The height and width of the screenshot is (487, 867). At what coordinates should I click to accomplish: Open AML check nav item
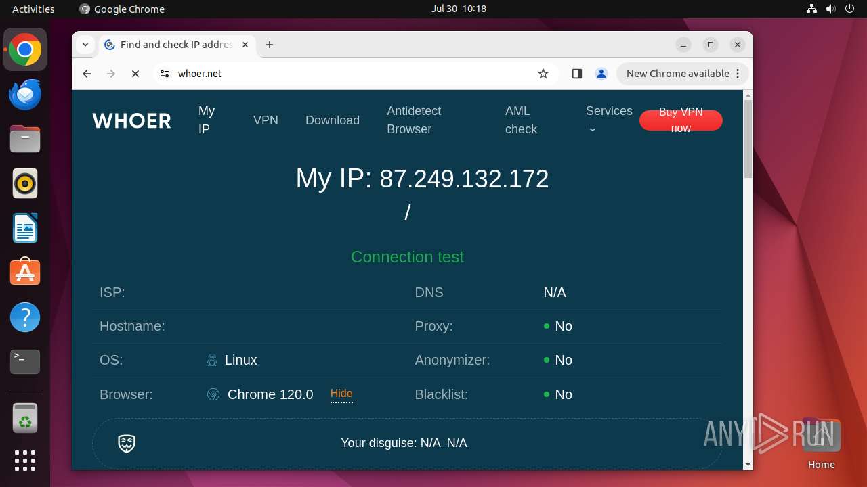pyautogui.click(x=521, y=120)
